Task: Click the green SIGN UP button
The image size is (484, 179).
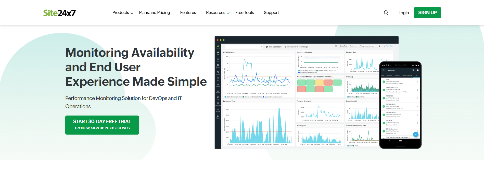Action: 427,13
